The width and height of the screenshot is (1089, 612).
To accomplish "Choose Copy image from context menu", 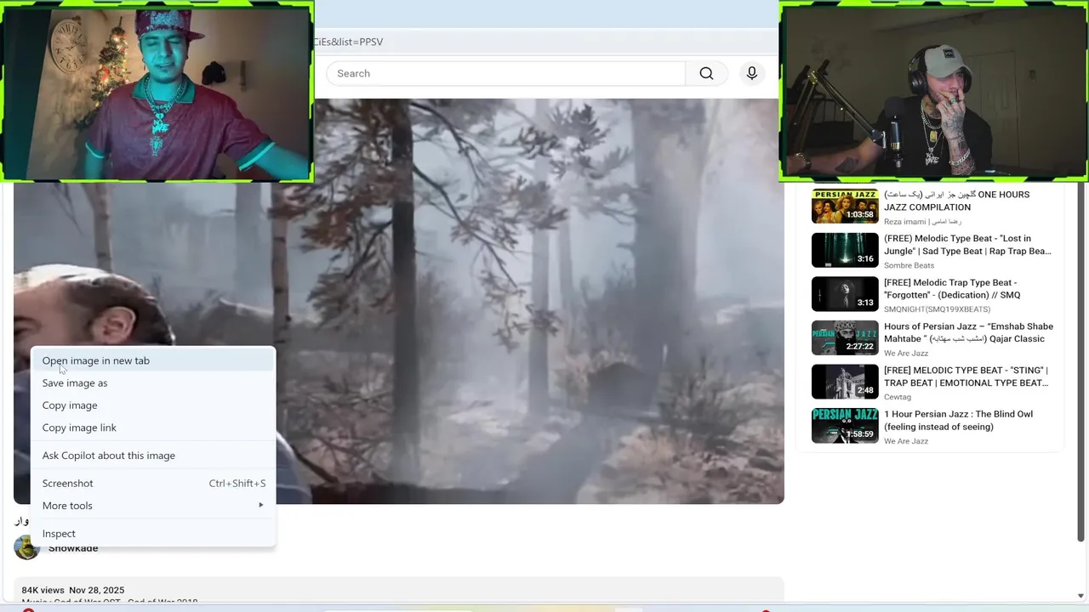I will [153, 405].
